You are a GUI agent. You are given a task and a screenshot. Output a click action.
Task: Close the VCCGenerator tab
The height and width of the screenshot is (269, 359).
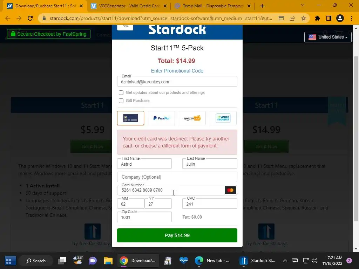click(165, 6)
